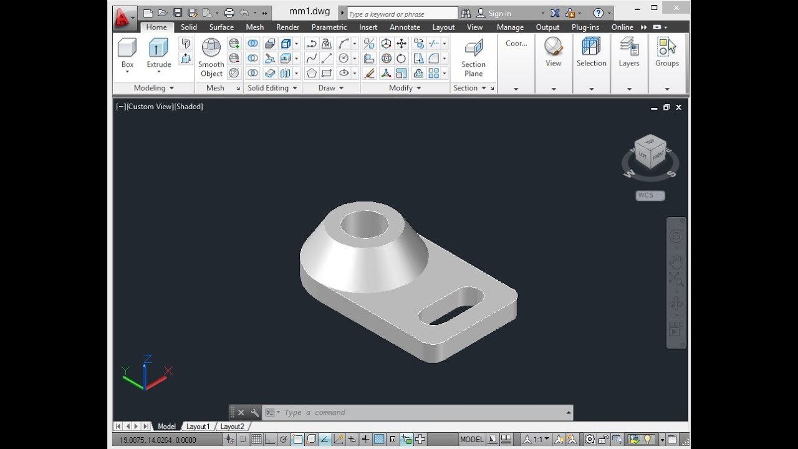This screenshot has width=798, height=449.
Task: Click the 3D Rotate gizmo icon
Action: (x=387, y=58)
